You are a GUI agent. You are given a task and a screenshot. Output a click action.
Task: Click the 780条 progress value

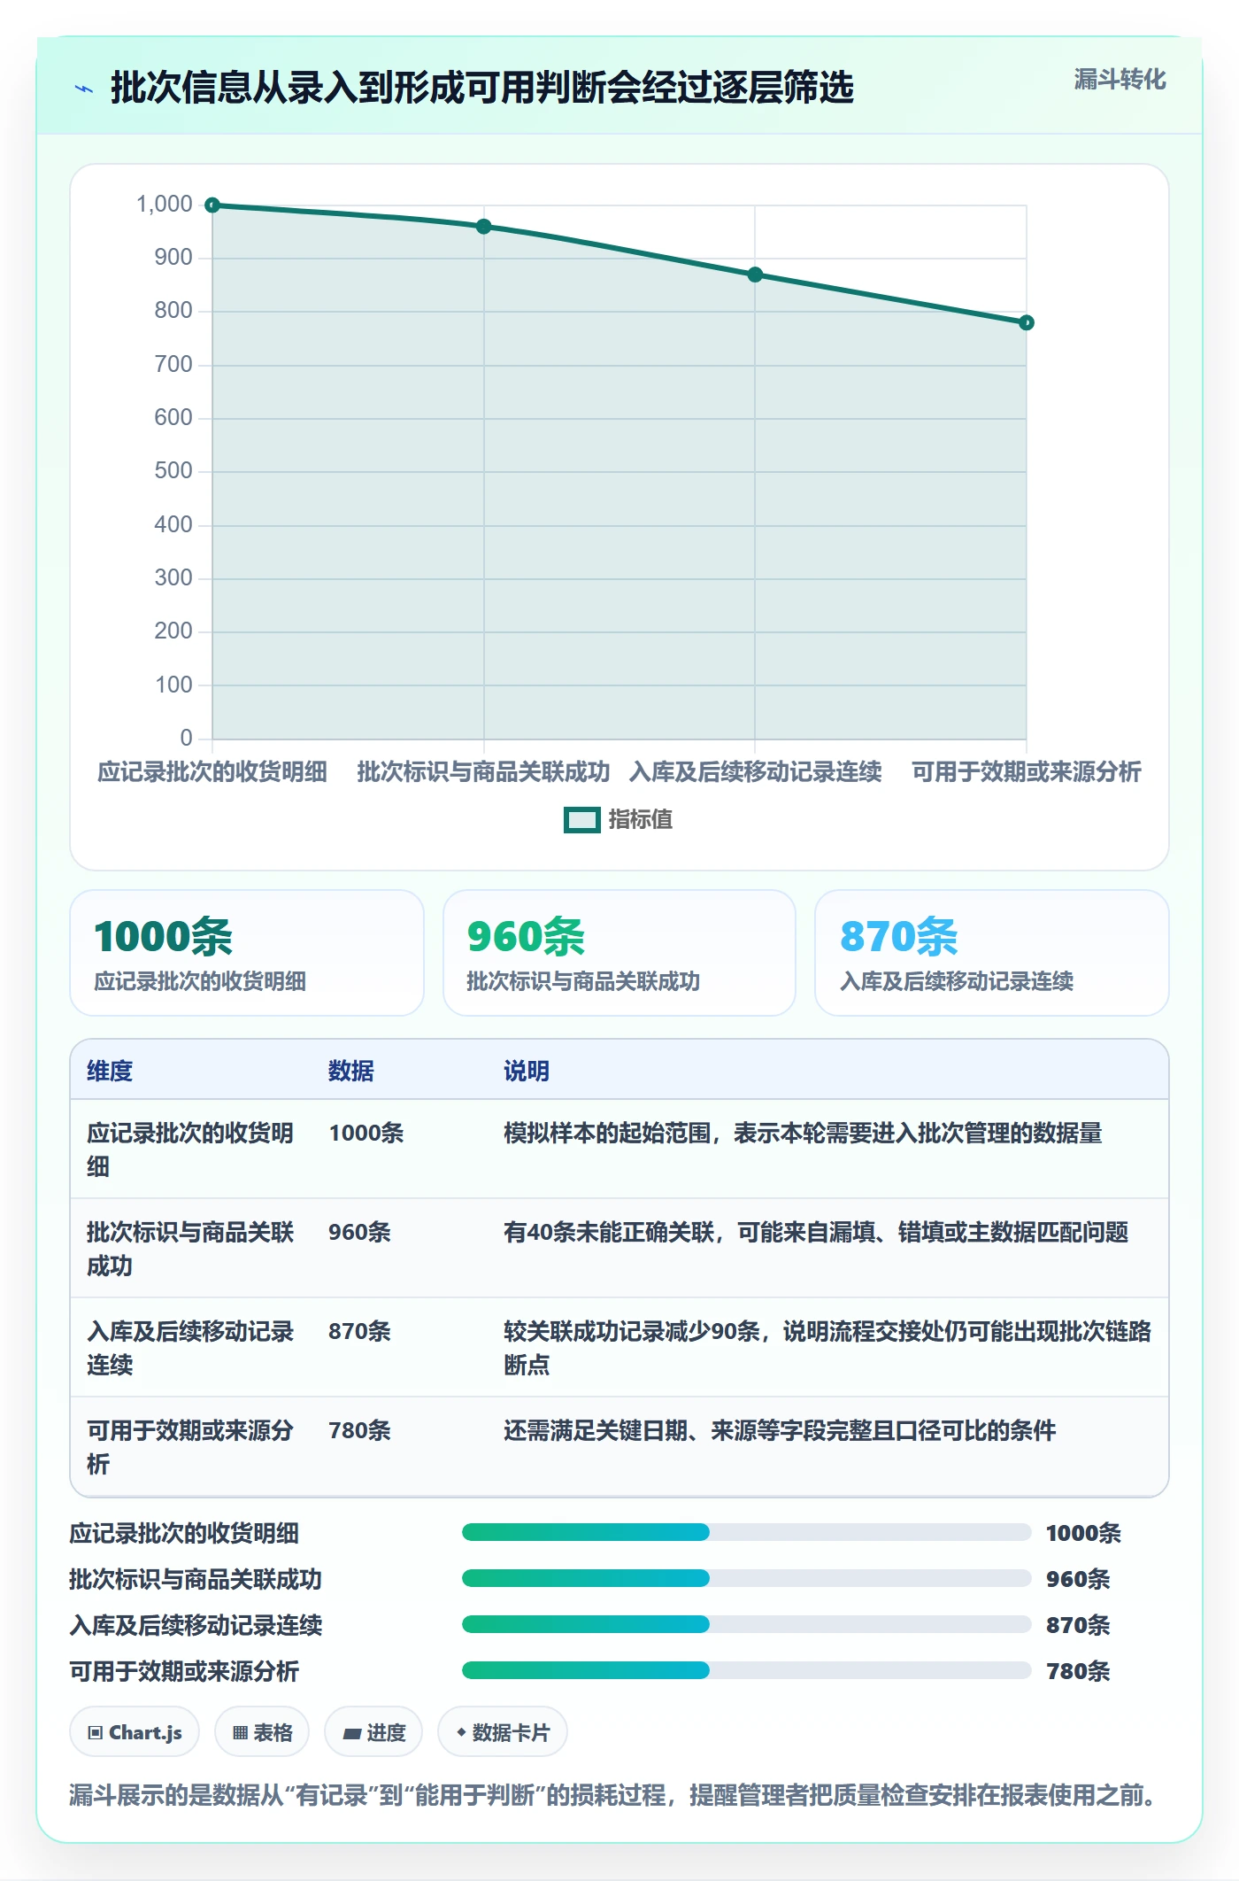point(1078,1672)
